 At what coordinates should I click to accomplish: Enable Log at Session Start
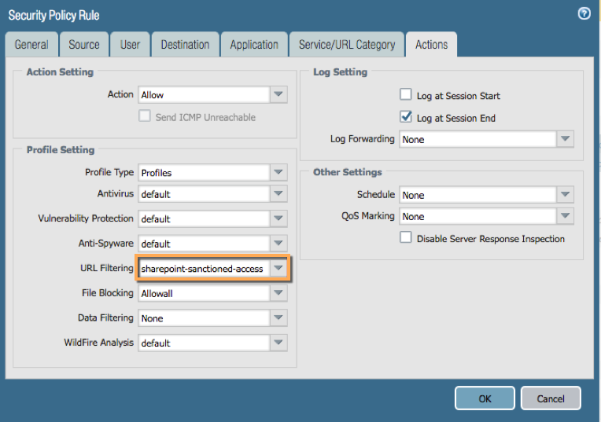point(406,95)
